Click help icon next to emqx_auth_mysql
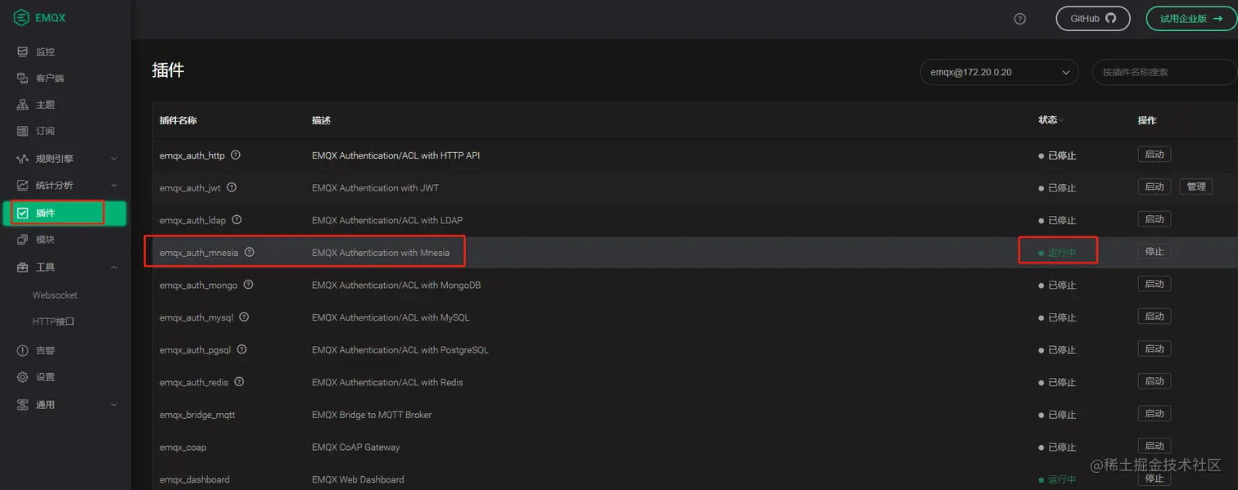The image size is (1238, 490). coord(244,317)
